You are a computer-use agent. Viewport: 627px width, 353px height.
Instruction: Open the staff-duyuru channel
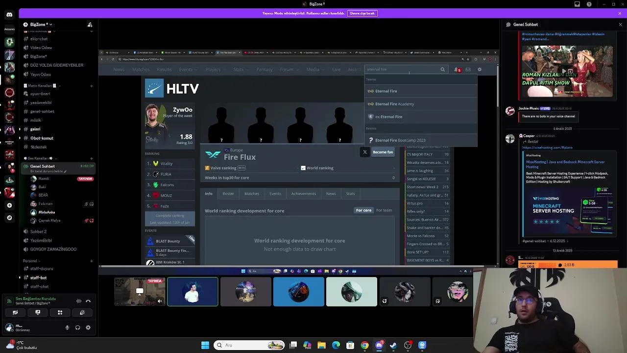pos(42,269)
